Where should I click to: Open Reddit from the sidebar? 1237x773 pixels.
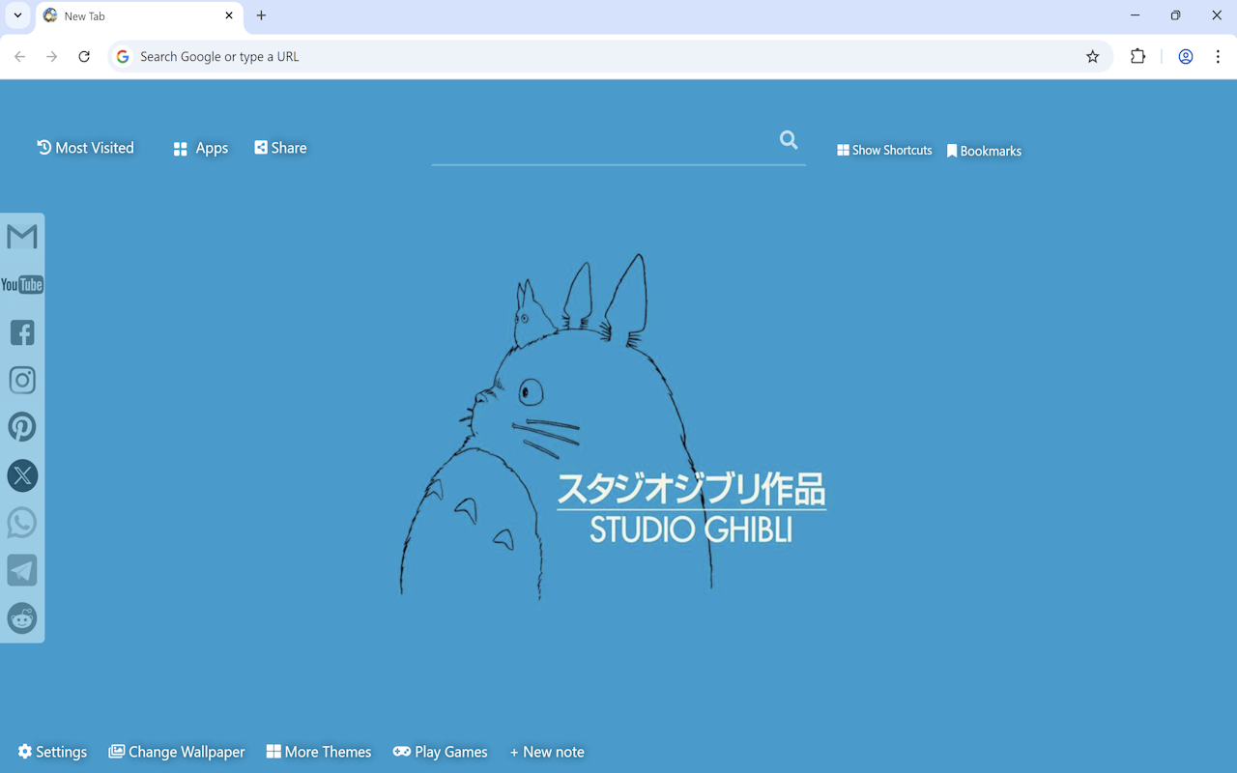click(x=21, y=618)
